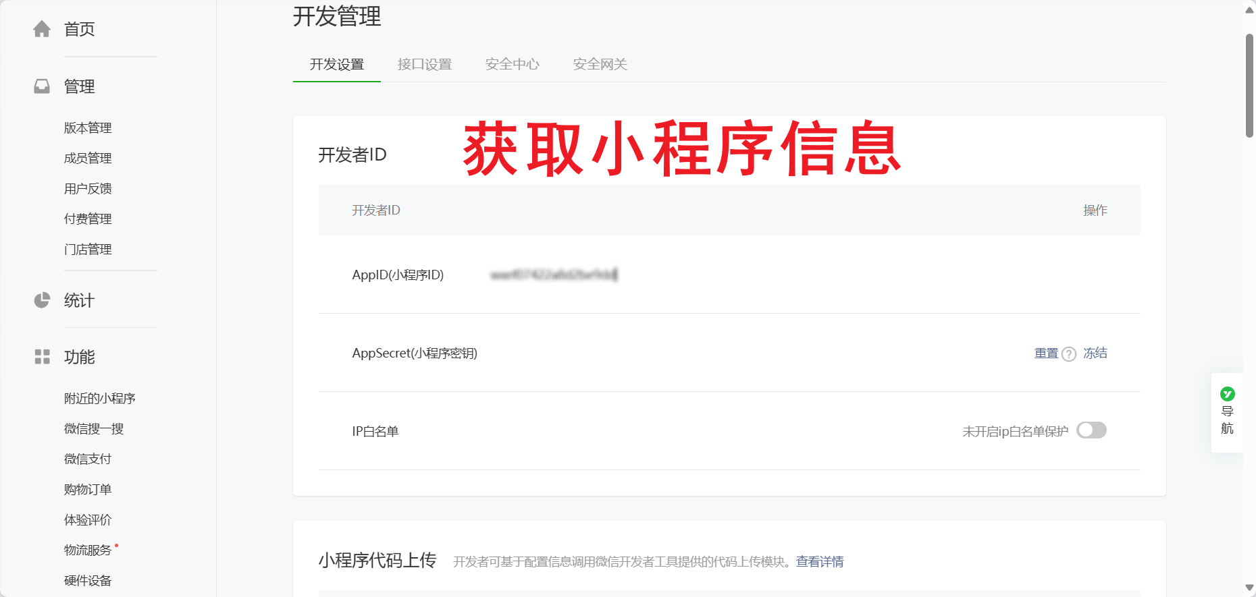Click the blurred AppID value
Image resolution: width=1256 pixels, height=597 pixels.
pos(554,275)
